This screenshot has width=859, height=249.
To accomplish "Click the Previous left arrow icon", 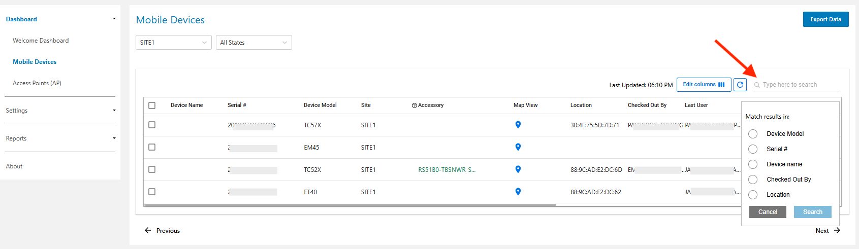I will pos(148,231).
